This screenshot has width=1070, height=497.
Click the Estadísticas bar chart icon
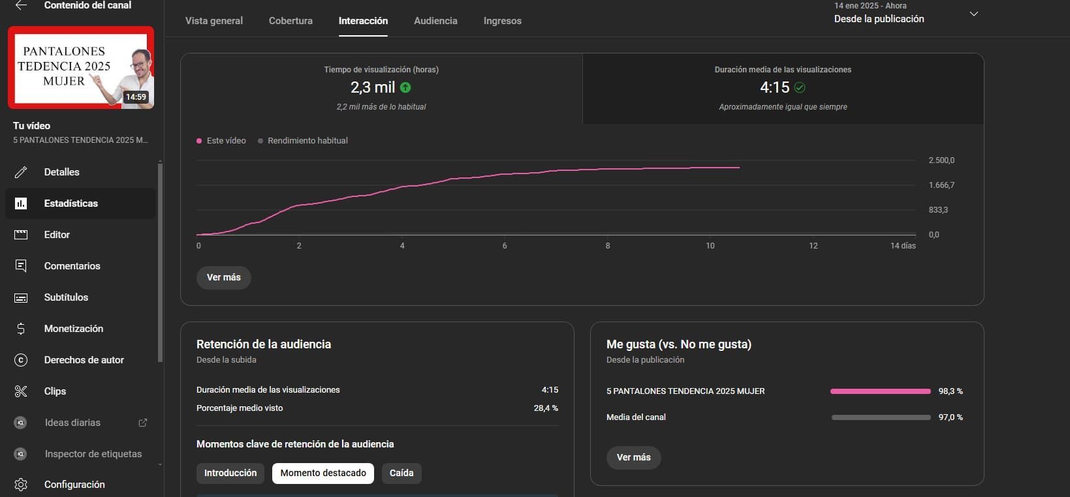(x=21, y=203)
